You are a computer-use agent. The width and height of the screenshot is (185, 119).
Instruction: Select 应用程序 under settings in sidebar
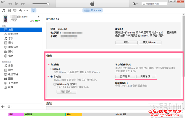(x=21, y=34)
